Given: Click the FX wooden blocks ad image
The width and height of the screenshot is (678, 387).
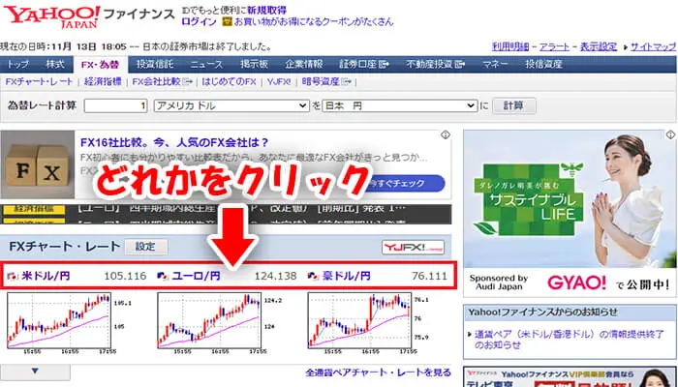Looking at the screenshot, I should (x=38, y=164).
